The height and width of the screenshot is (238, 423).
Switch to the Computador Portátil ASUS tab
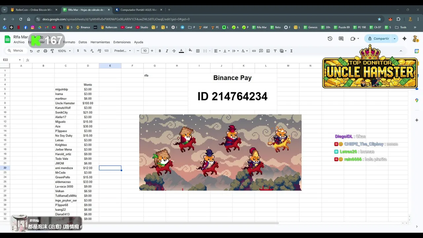pos(138,10)
